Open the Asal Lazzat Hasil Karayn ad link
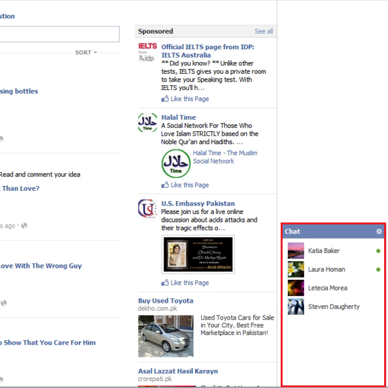Screen dimensions: 388x388 (178, 371)
